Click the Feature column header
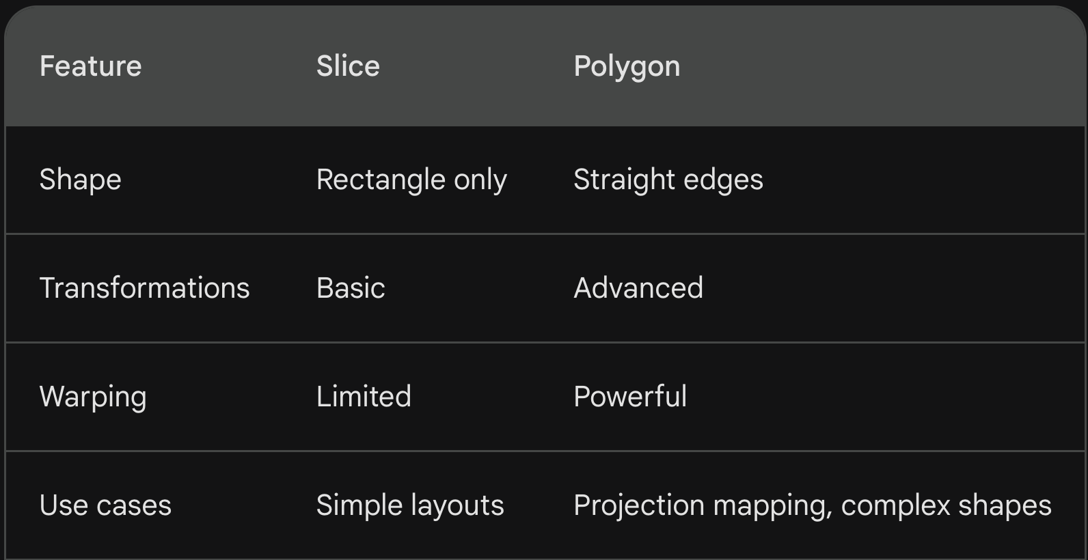Screen dimensions: 1088x560 click(90, 66)
